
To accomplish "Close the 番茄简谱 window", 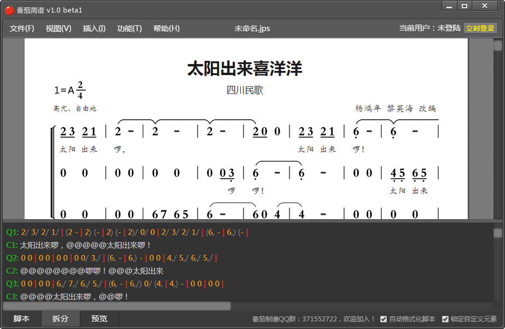I will pos(485,6).
